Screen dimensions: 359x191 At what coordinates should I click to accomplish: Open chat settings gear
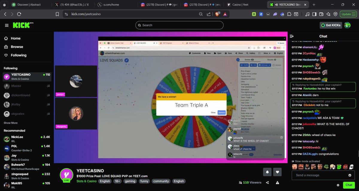[x=338, y=185]
